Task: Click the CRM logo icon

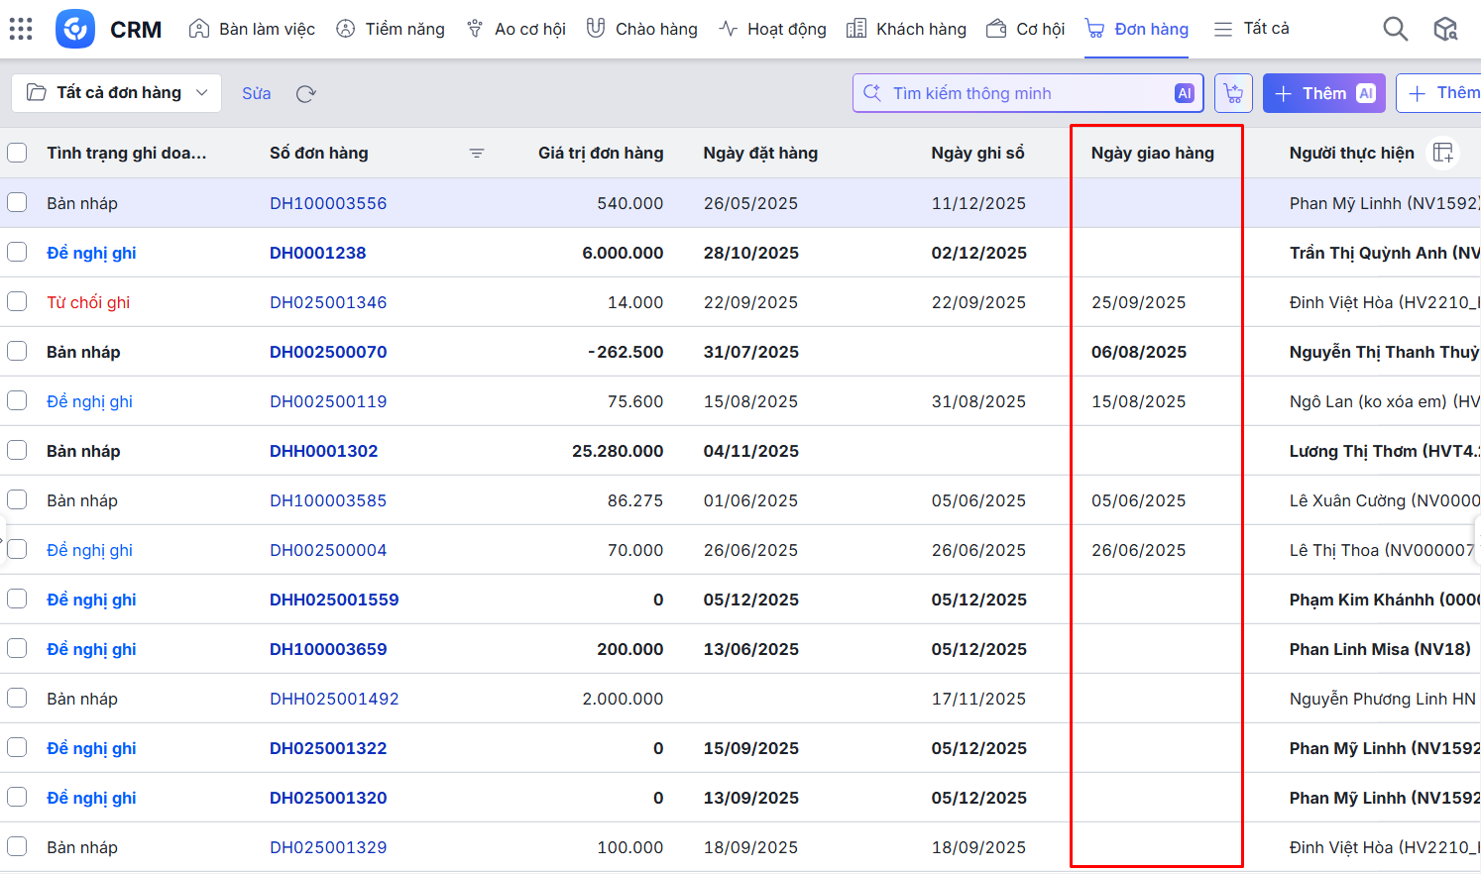Action: (75, 29)
